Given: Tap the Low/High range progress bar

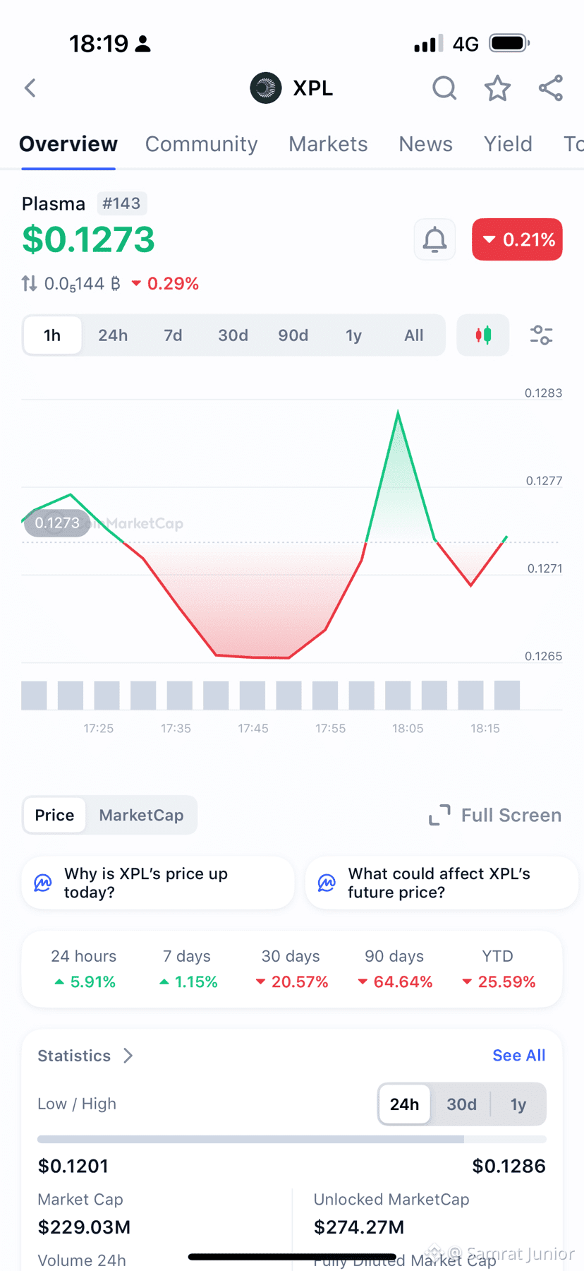Looking at the screenshot, I should 292,1139.
